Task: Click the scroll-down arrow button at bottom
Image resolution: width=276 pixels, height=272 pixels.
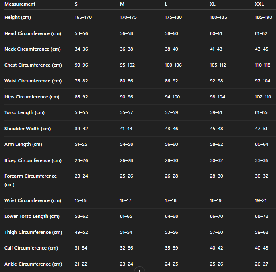Action: coord(139,270)
